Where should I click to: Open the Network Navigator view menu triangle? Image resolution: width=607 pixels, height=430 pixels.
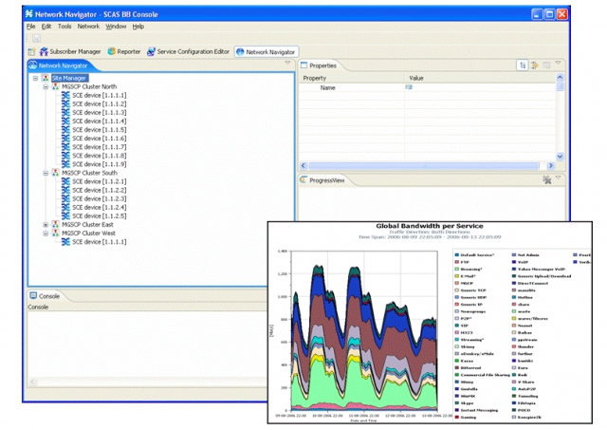(x=287, y=63)
